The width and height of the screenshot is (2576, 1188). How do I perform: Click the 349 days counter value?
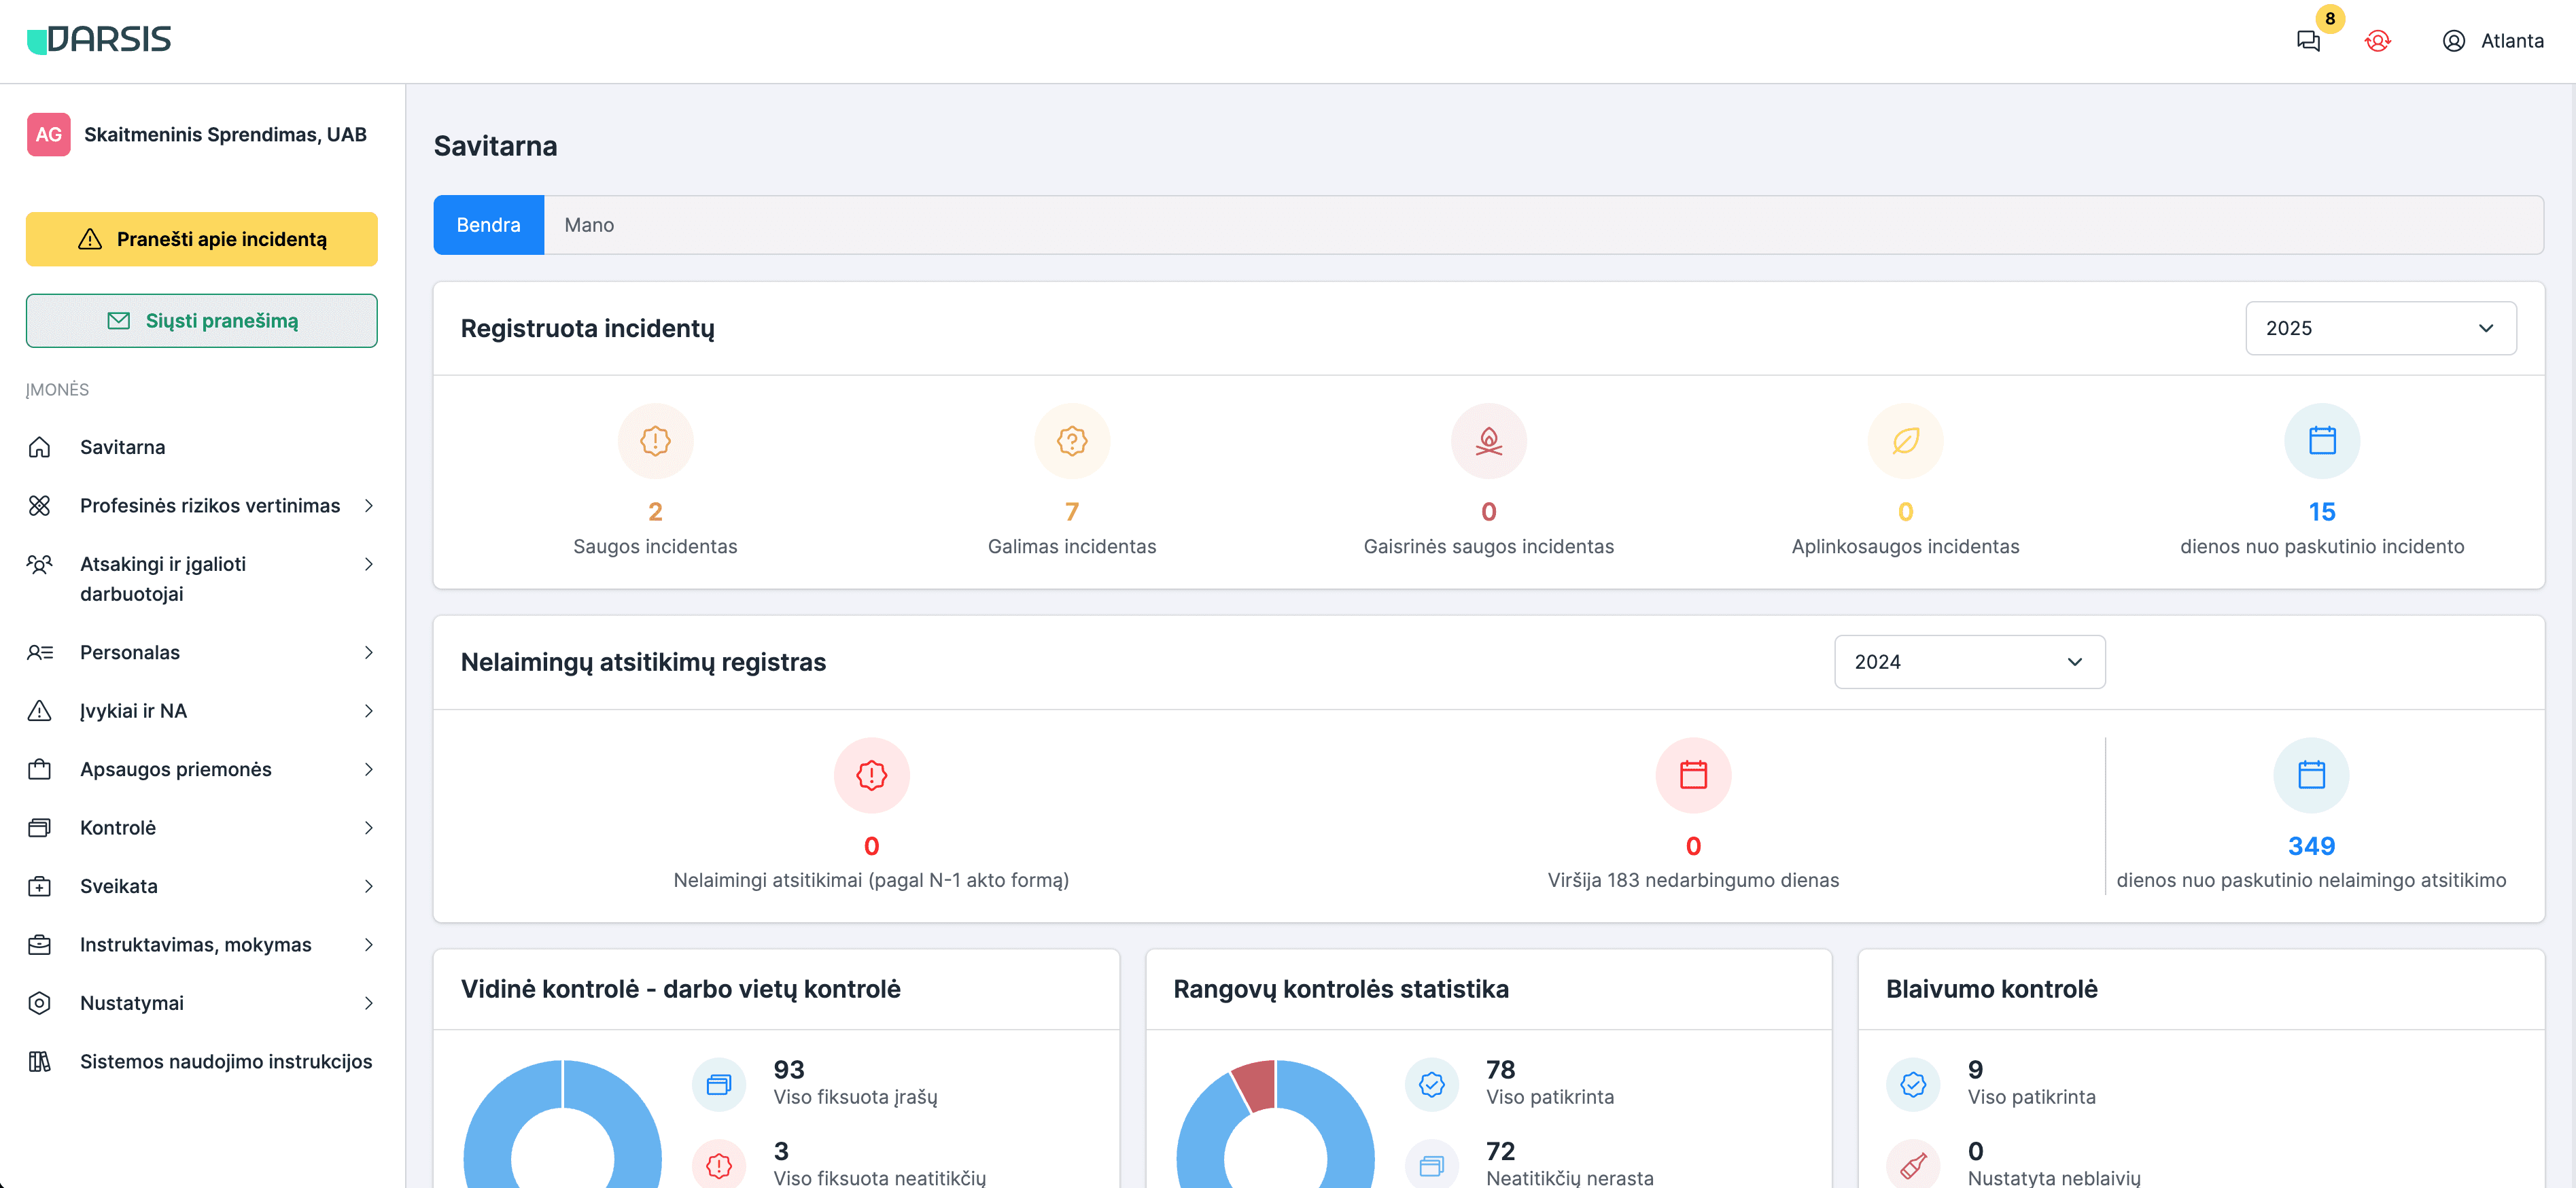tap(2311, 846)
